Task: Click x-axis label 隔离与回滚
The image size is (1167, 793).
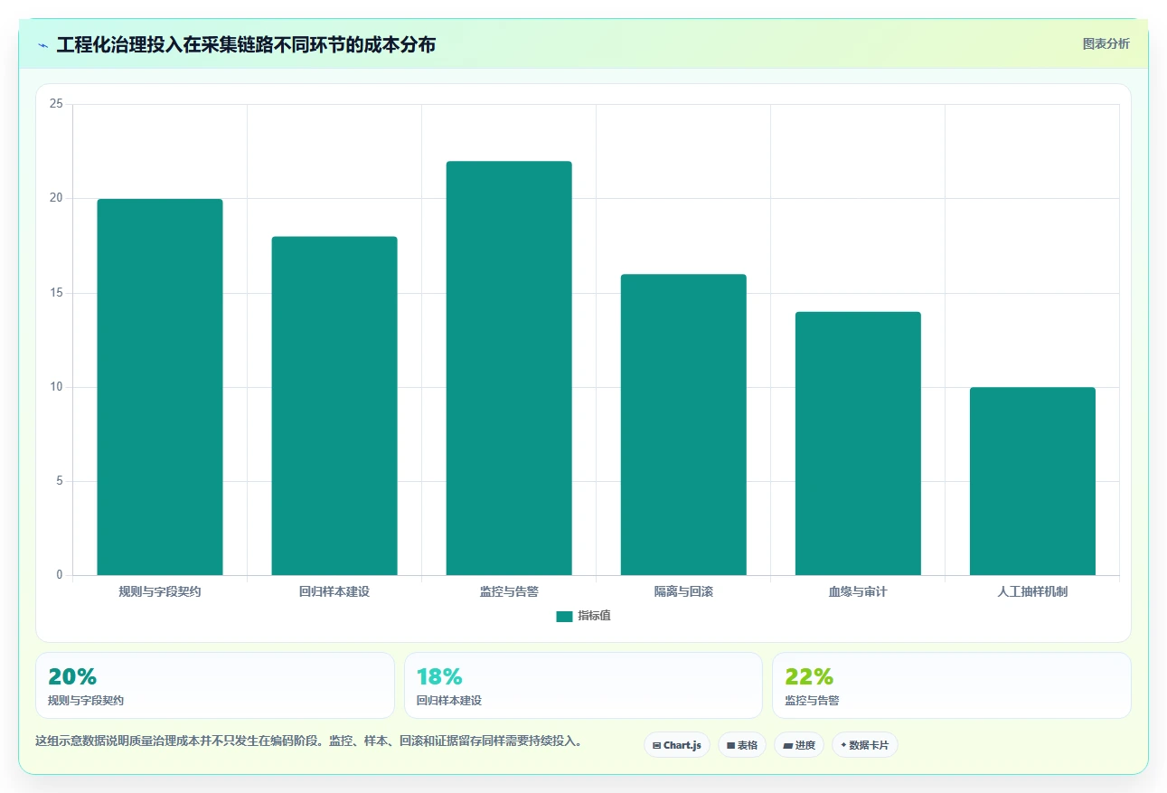Action: pyautogui.click(x=683, y=592)
